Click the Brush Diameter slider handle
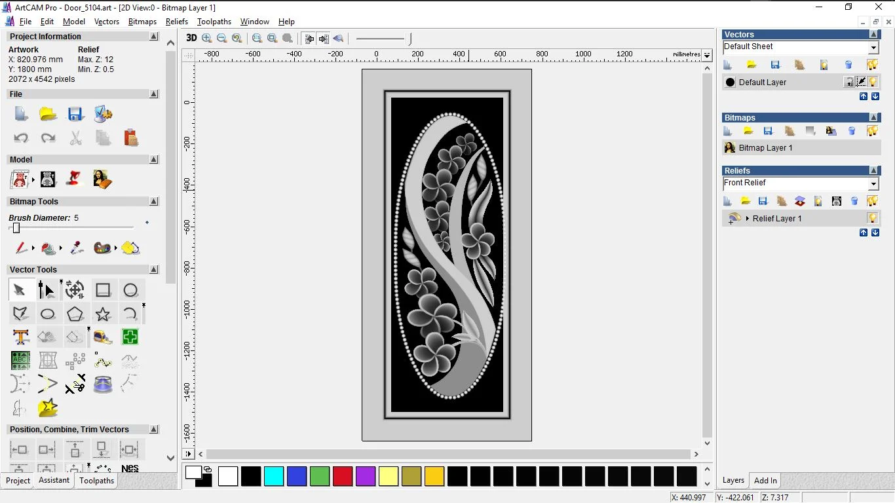The height and width of the screenshot is (503, 895). coord(16,228)
